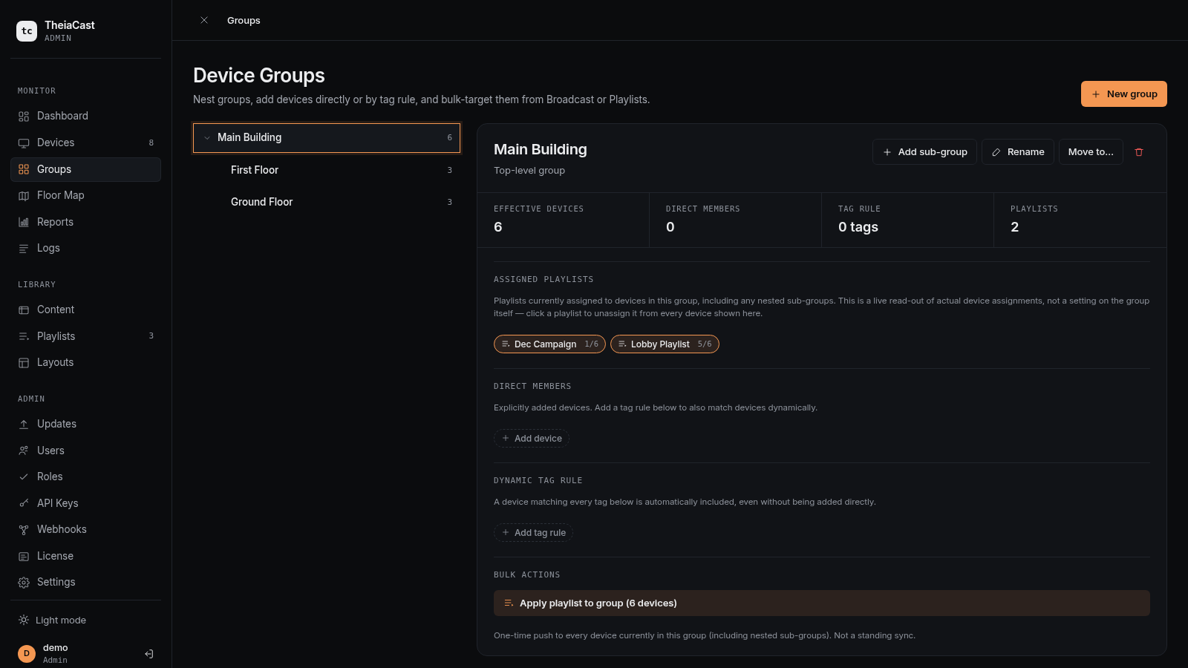Click the TheiaCast logo icon
This screenshot has width=1188, height=668.
point(27,30)
